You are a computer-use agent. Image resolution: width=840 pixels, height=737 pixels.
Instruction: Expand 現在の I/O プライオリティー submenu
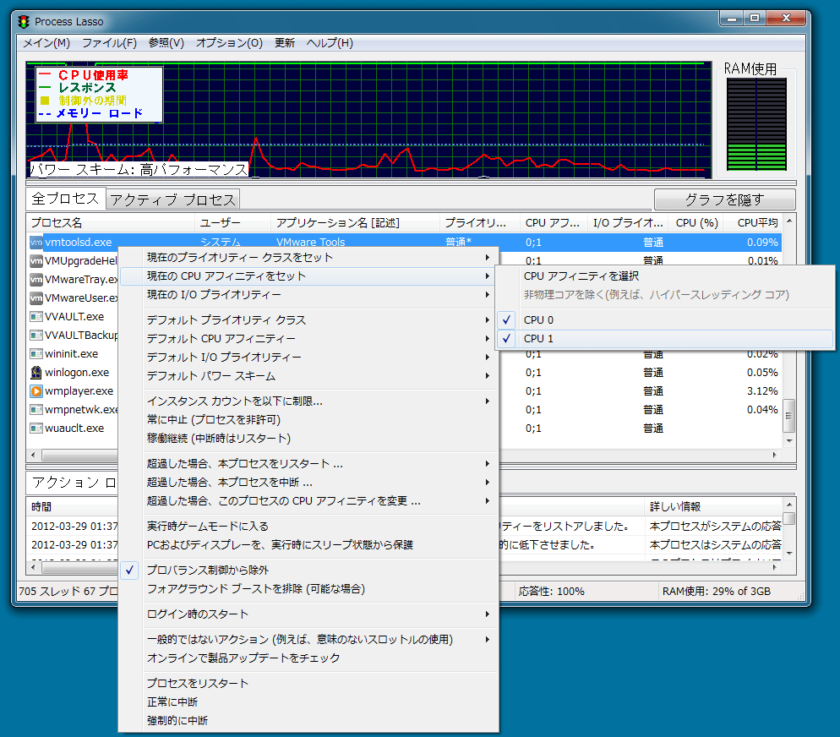point(309,295)
